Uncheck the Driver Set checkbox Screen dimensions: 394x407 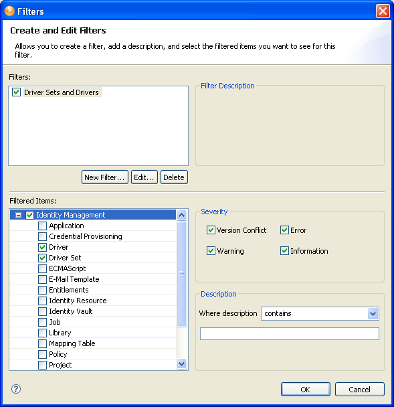[42, 258]
